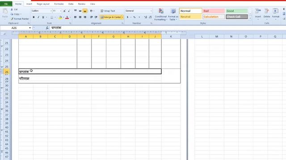
Task: Toggle underline formatting
Action: [x=43, y=17]
